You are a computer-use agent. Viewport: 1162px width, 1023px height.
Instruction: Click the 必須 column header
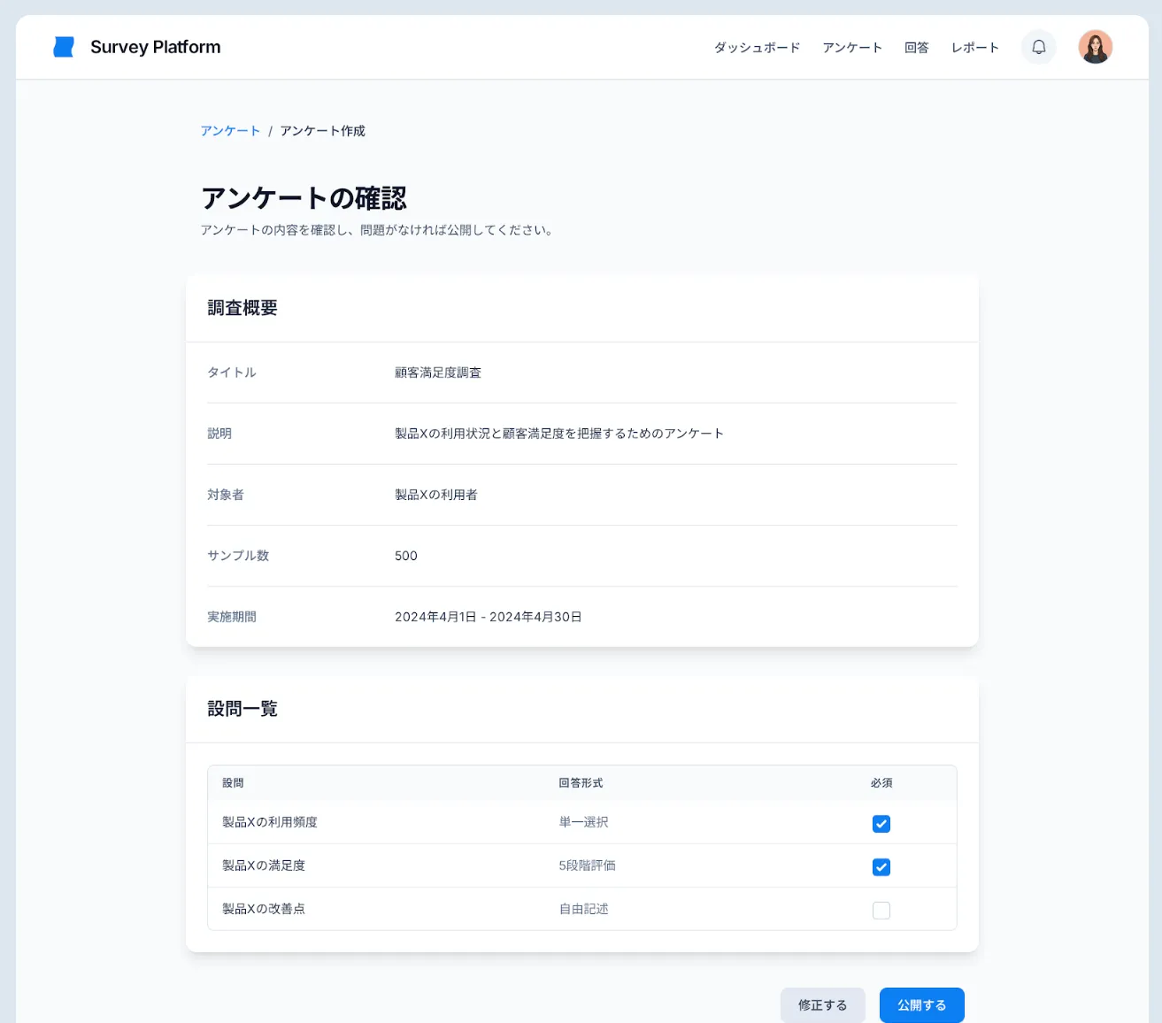881,783
